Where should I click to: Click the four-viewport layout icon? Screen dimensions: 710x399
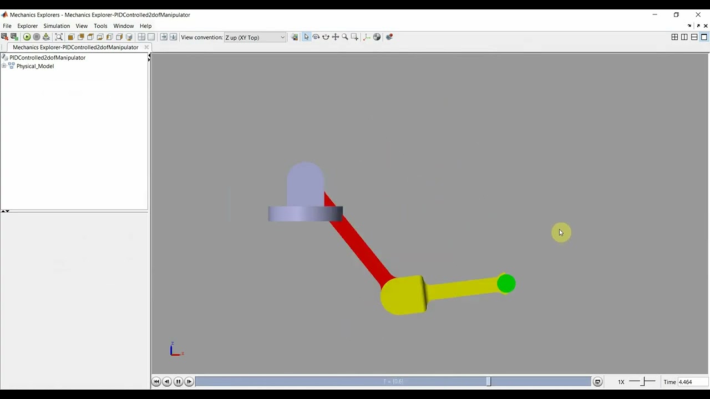point(674,37)
